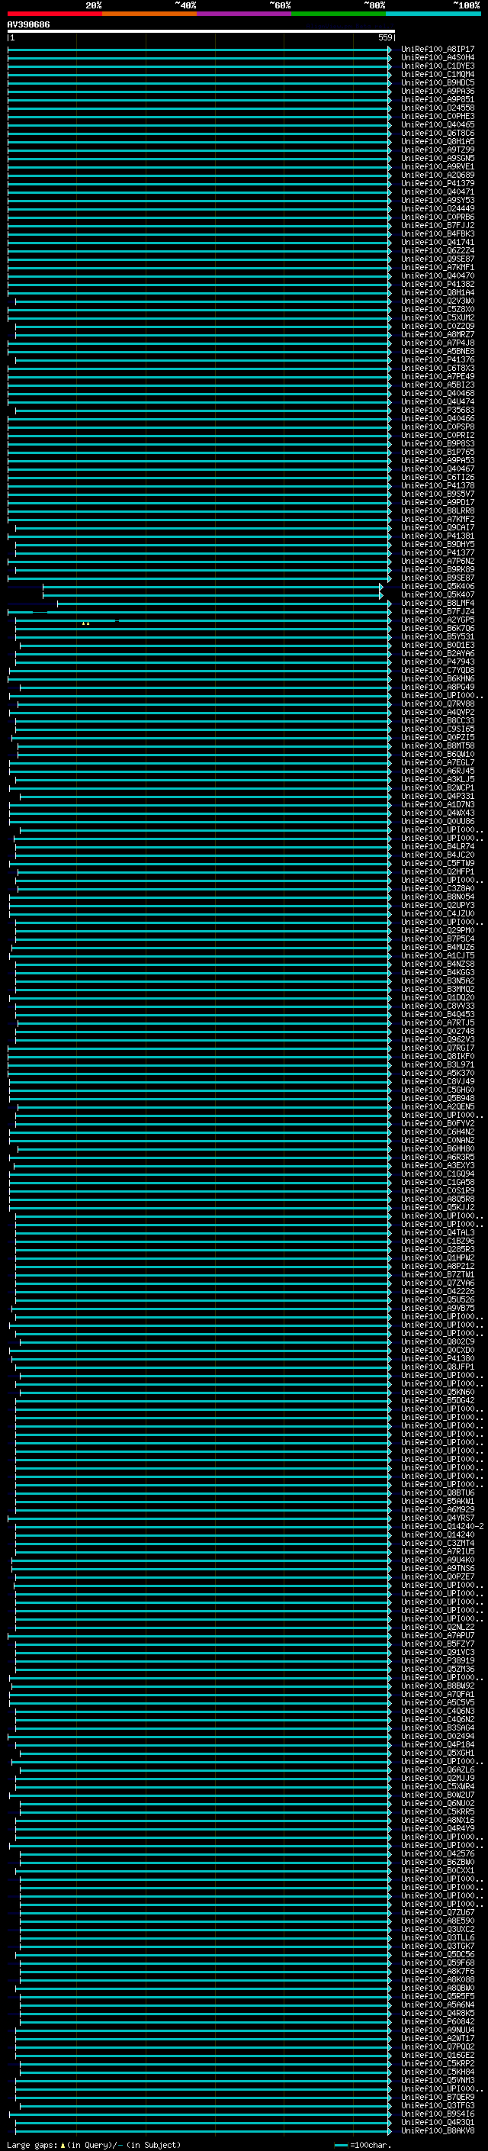
Task: Select the UniRef100_Q14240-2 label
Action: [x=442, y=1526]
